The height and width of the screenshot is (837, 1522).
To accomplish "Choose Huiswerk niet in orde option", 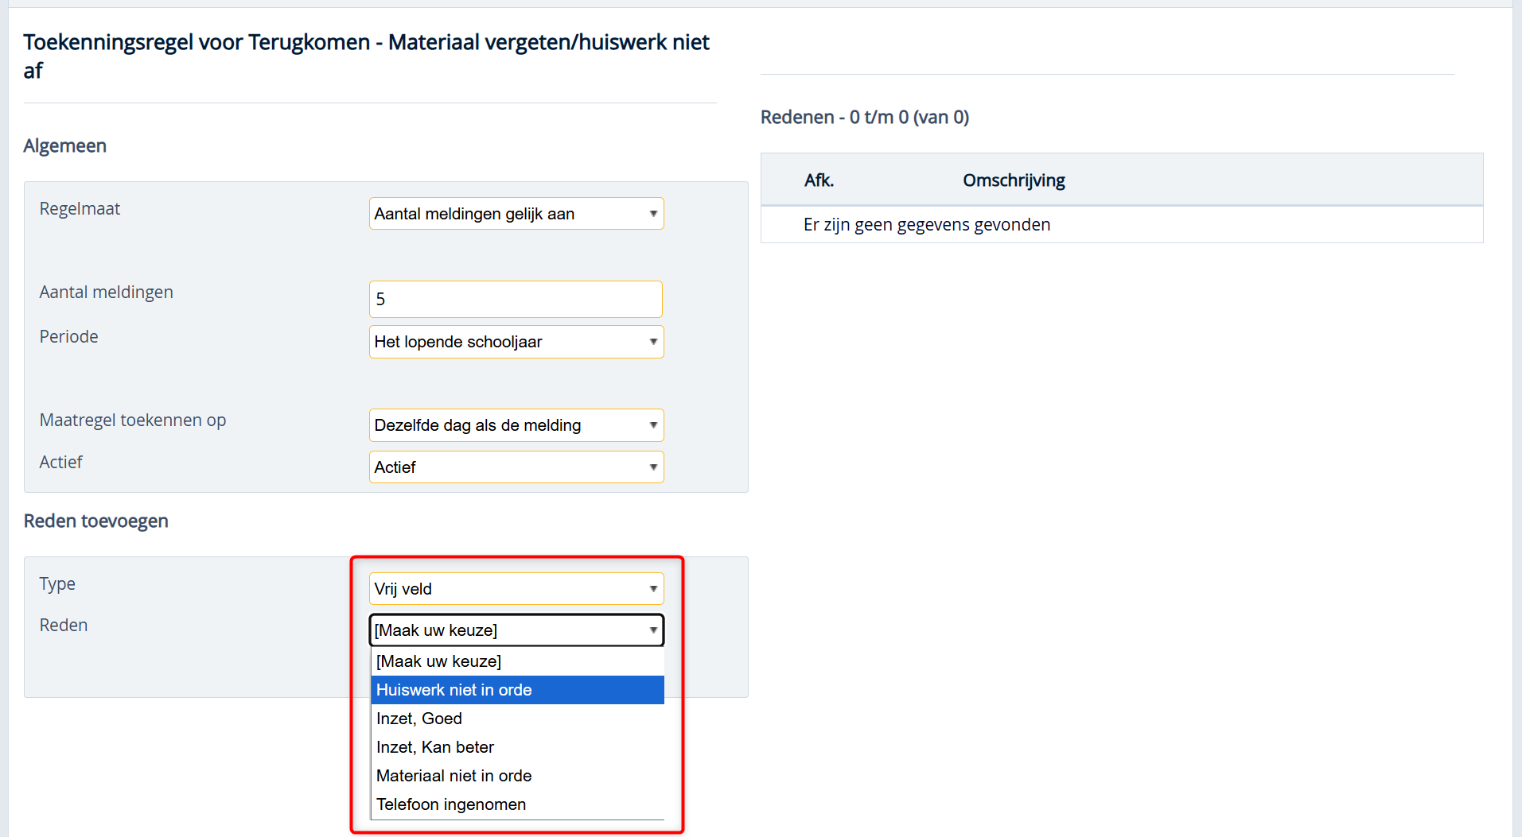I will (x=454, y=690).
